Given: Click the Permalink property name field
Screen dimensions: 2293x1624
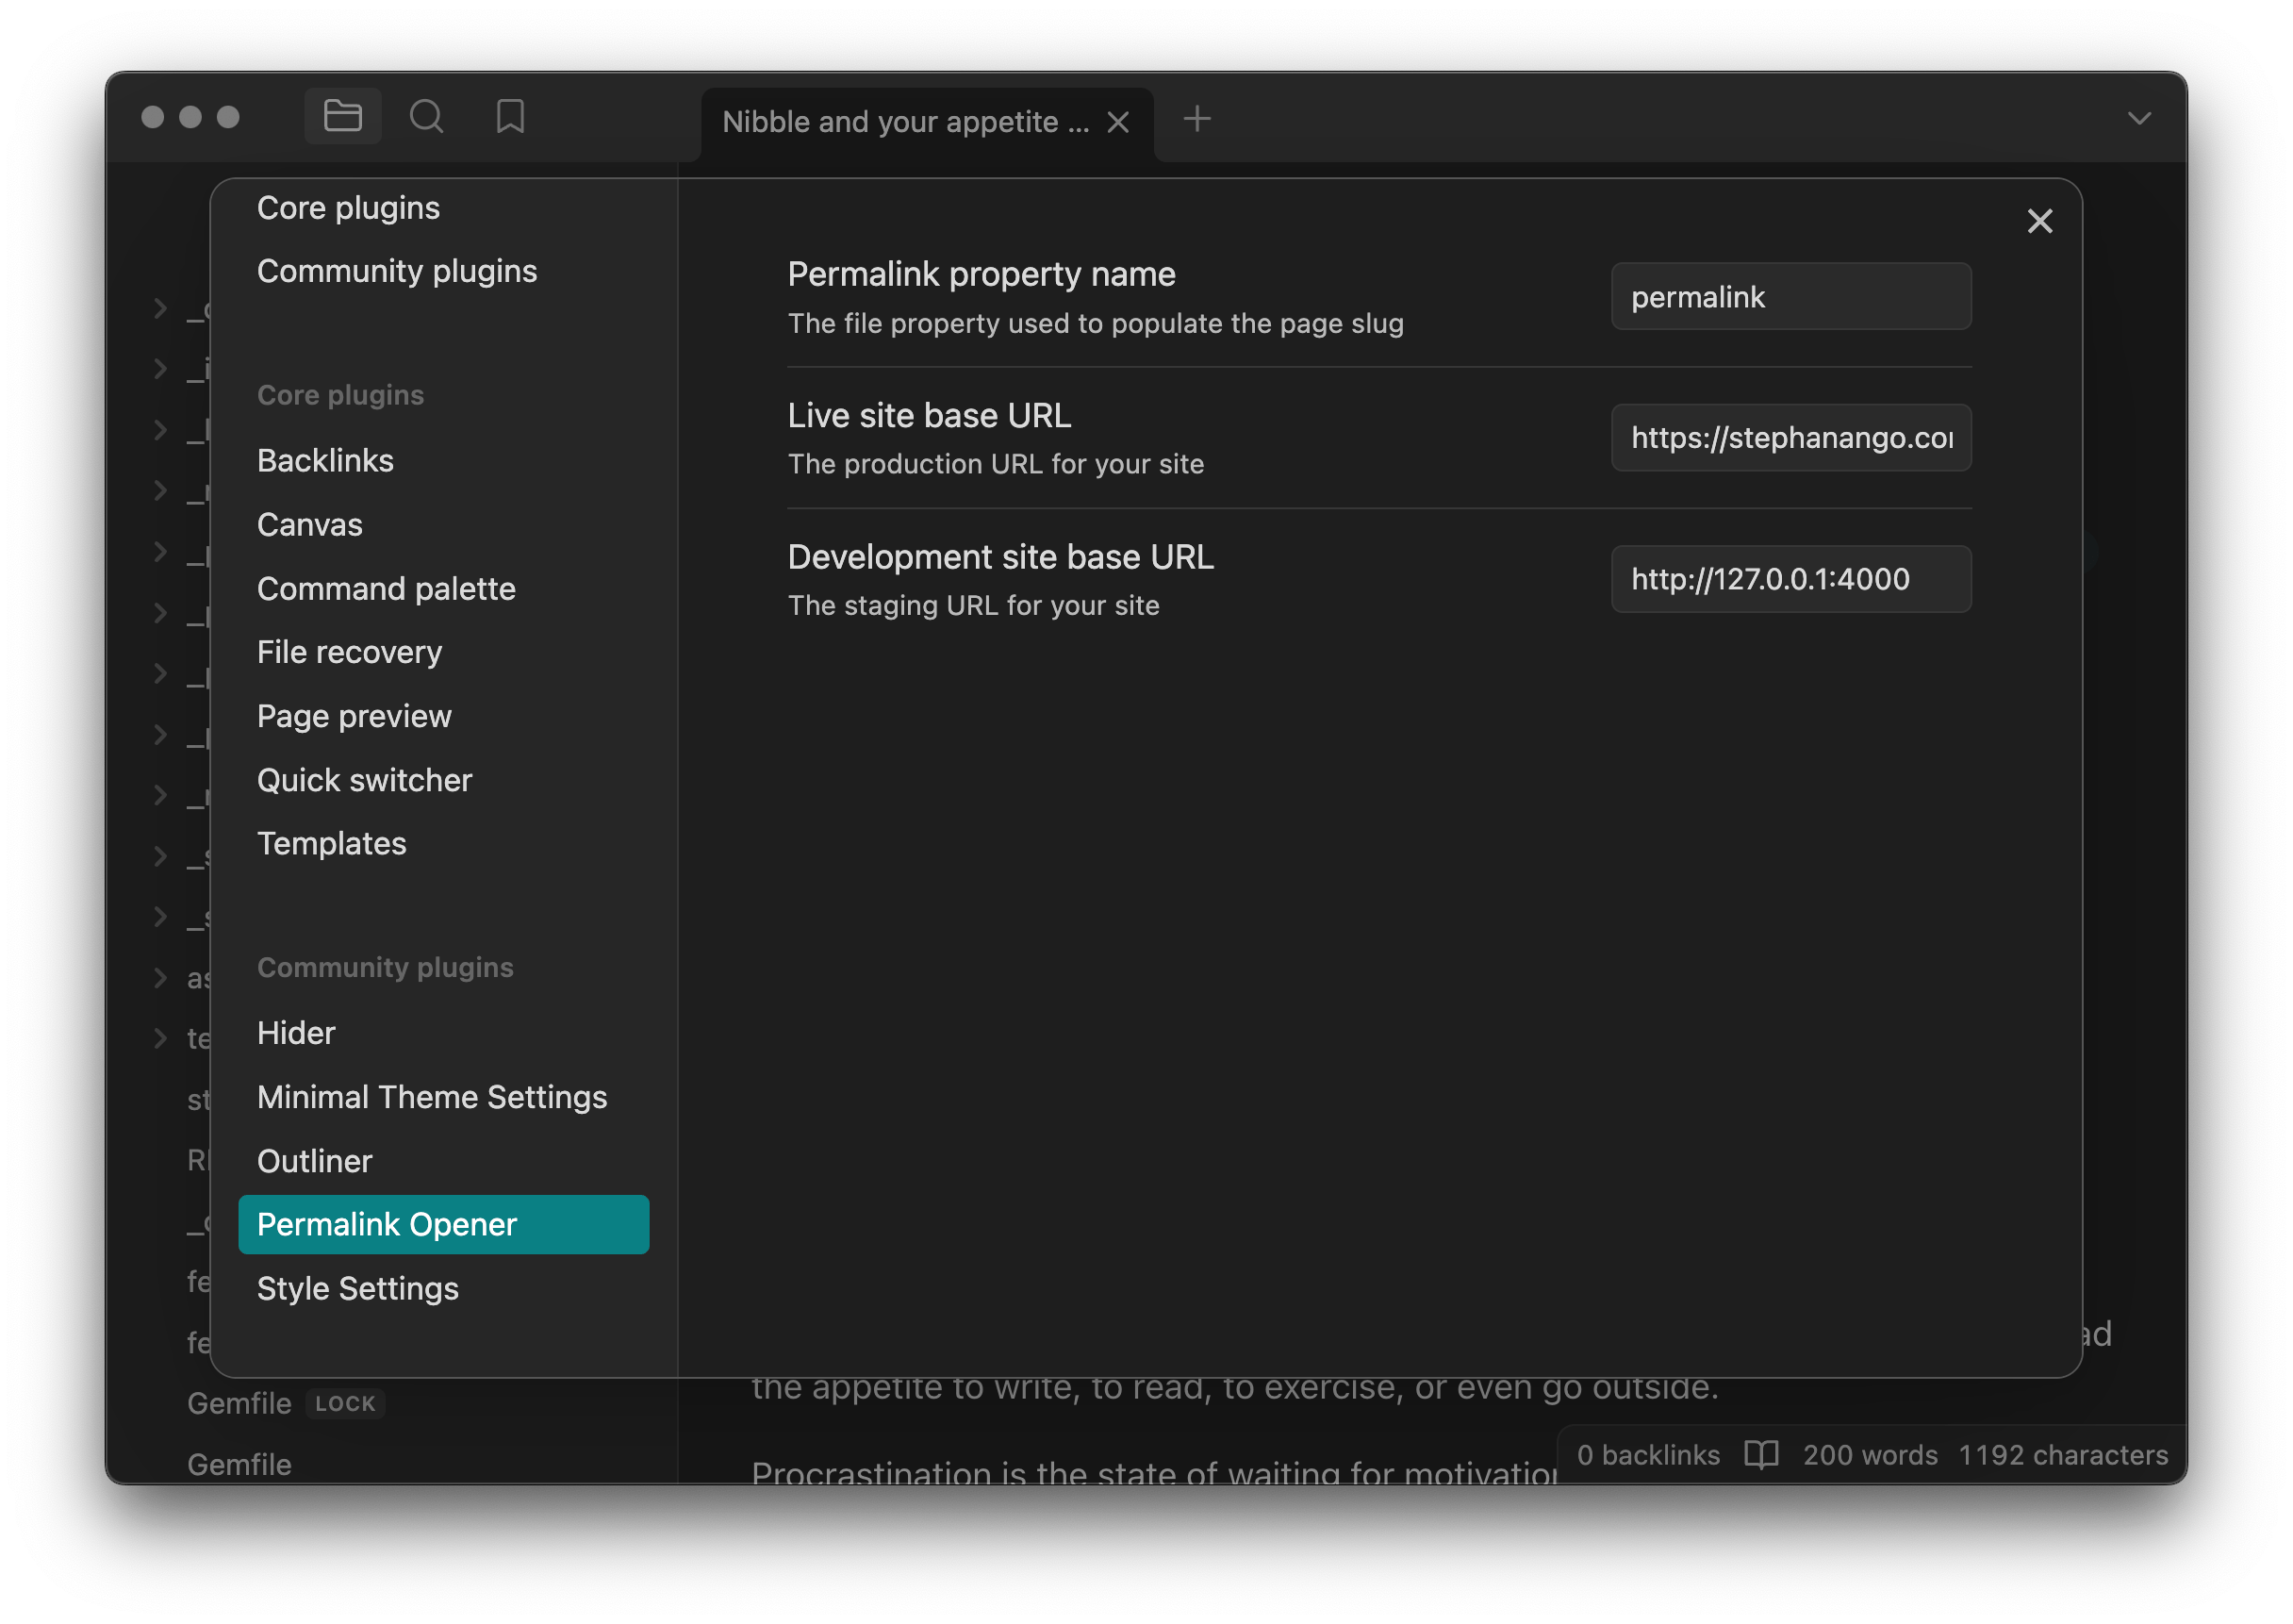Looking at the screenshot, I should (x=1790, y=297).
